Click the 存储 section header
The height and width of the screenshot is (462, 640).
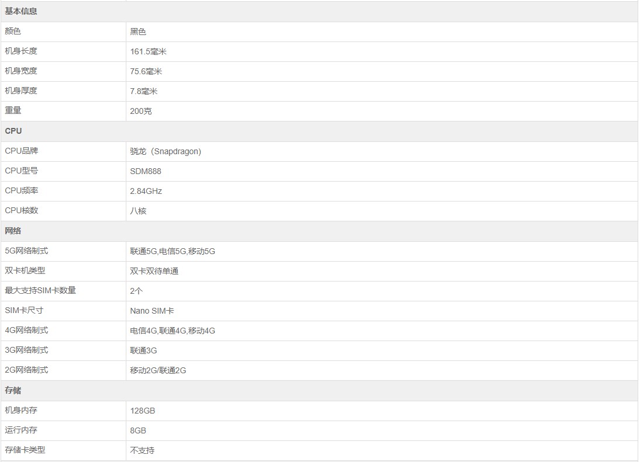(x=13, y=390)
